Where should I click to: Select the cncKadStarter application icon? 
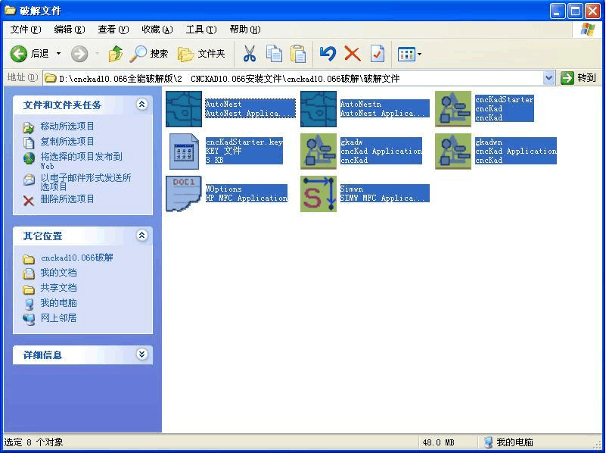click(453, 109)
